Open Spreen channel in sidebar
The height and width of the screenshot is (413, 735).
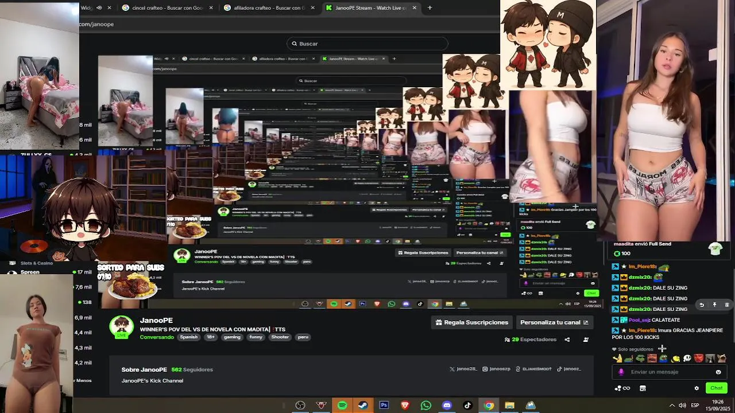30,272
